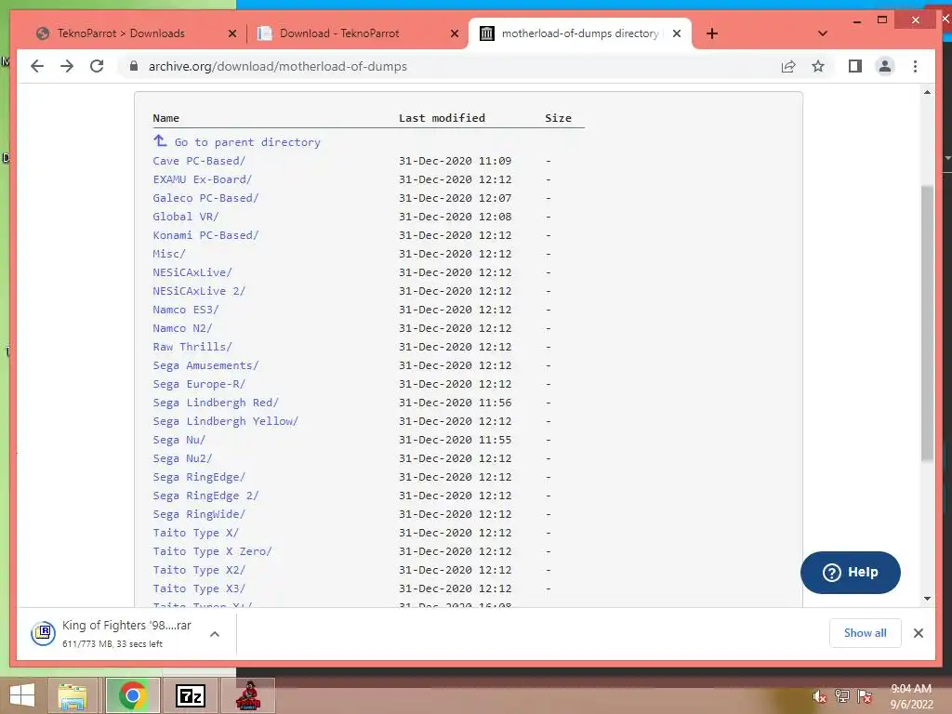Open the Chrome profile menu

click(885, 66)
